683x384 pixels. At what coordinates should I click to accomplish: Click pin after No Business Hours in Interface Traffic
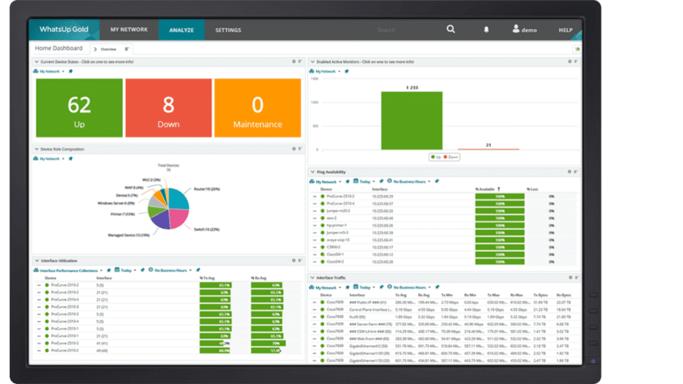click(438, 287)
